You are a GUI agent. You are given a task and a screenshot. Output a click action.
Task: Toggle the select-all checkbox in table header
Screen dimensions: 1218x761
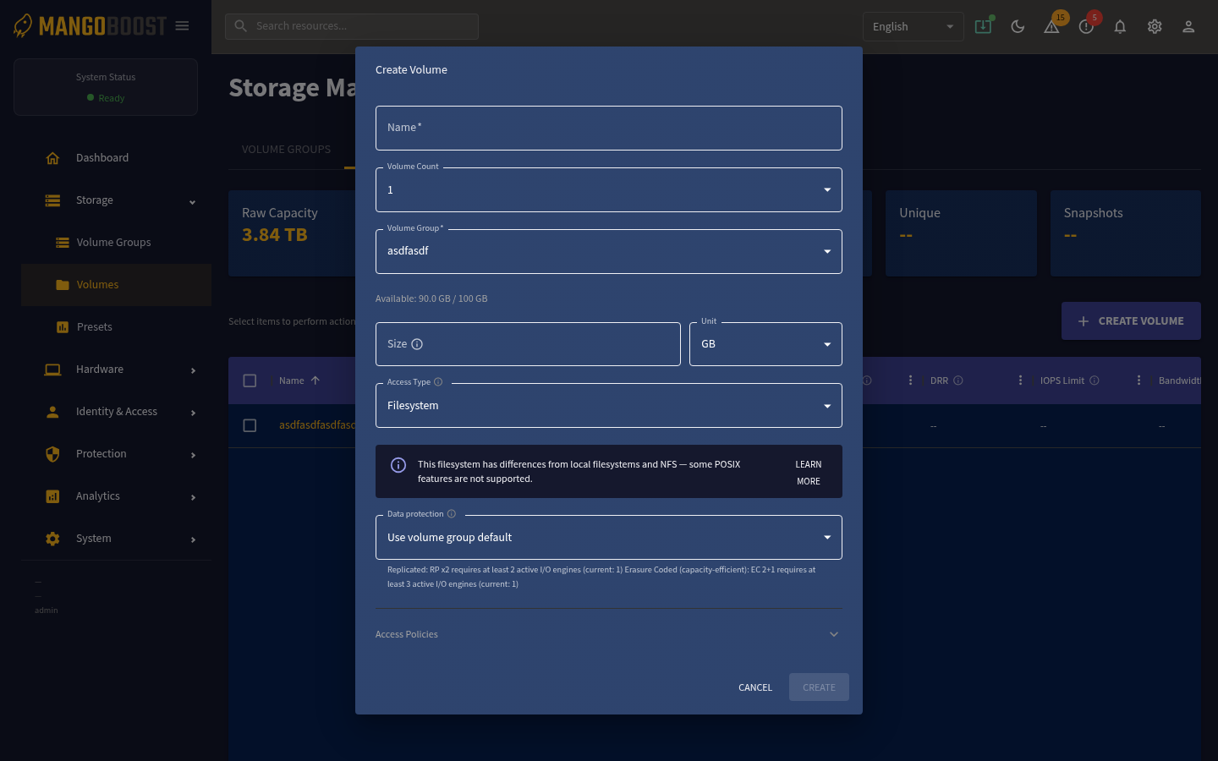click(x=250, y=380)
